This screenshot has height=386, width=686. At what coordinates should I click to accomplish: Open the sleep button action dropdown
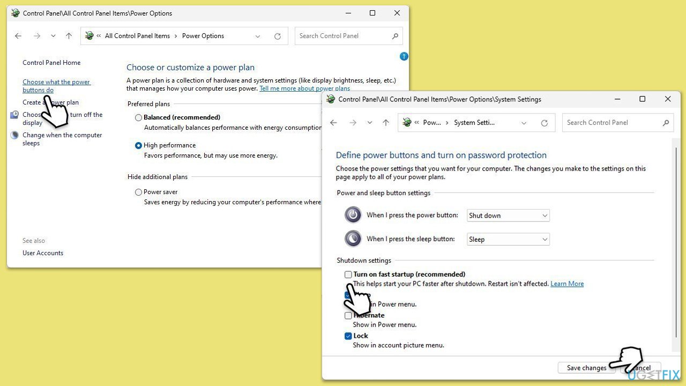(x=508, y=239)
